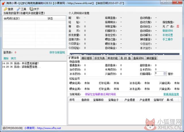The width and height of the screenshot is (184, 132).
Task: Switch to the 精彩推荐 tab
Action: 87,58
